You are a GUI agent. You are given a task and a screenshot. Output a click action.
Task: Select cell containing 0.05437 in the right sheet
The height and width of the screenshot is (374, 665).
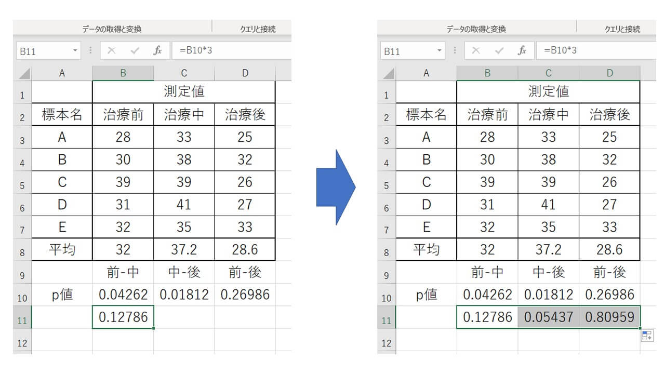point(549,317)
